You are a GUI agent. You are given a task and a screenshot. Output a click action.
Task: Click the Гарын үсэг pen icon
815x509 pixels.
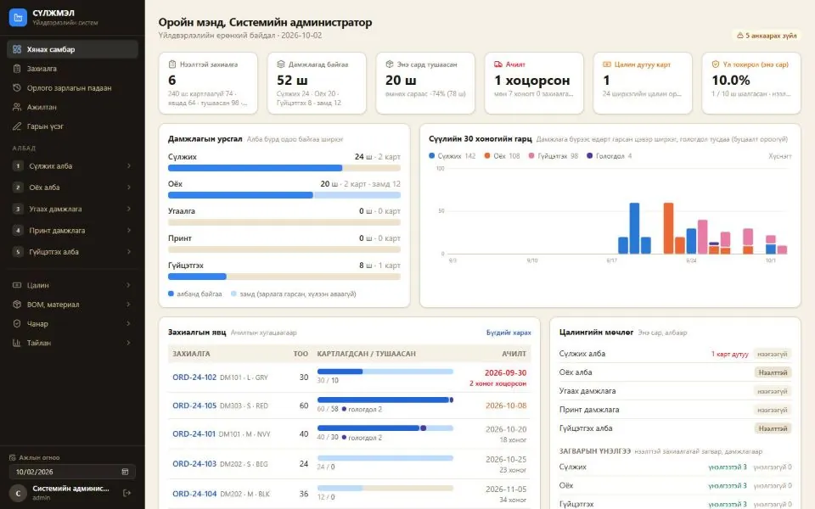(x=17, y=126)
